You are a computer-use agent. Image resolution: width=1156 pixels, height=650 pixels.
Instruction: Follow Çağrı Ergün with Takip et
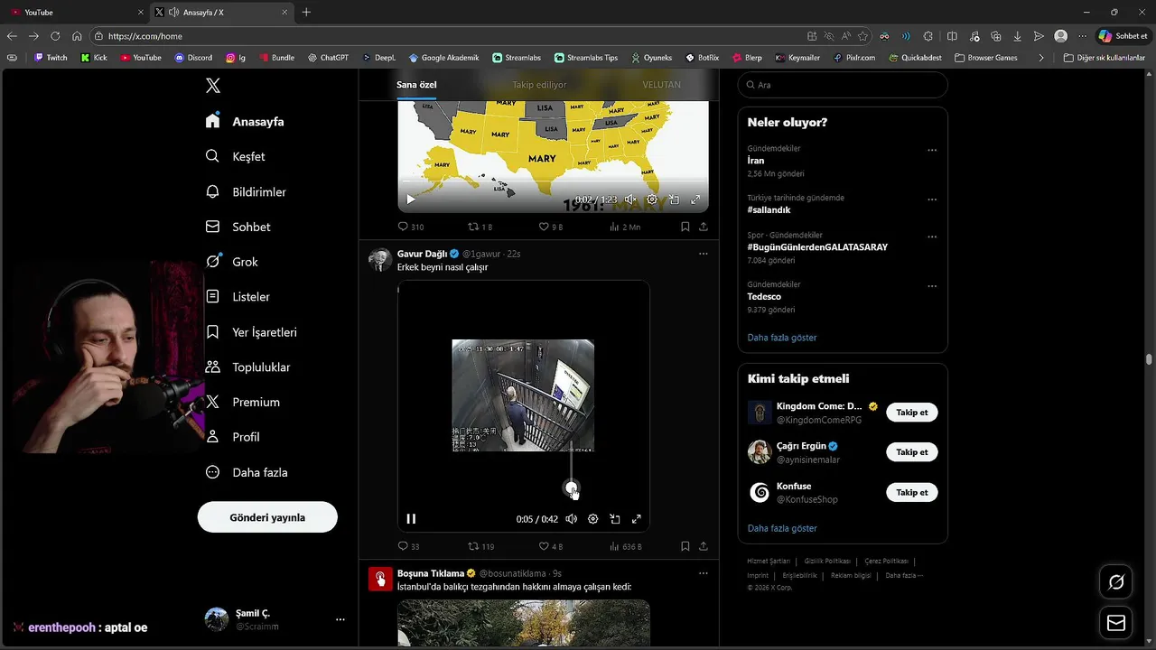pos(912,452)
